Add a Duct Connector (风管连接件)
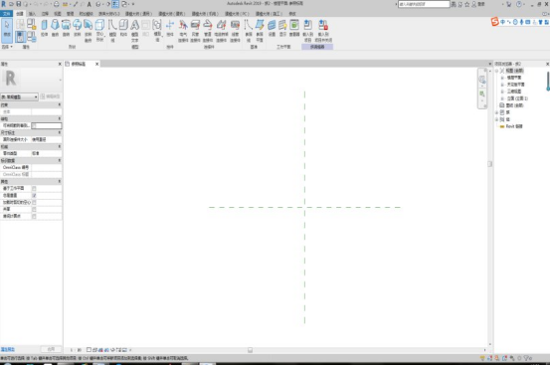The height and width of the screenshot is (366, 551). [195, 31]
